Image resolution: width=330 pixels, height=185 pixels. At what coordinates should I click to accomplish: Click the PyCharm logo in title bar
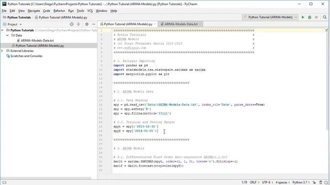tap(4, 4)
